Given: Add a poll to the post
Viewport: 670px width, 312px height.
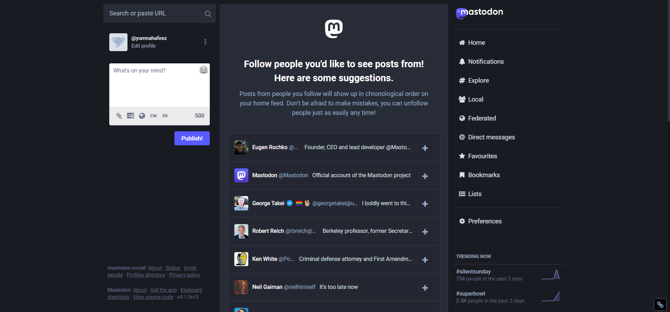Looking at the screenshot, I should click(130, 116).
